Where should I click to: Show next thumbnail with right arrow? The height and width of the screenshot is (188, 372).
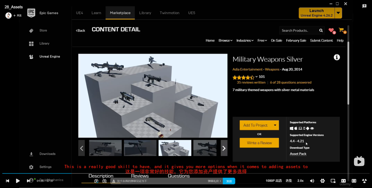coord(224,148)
